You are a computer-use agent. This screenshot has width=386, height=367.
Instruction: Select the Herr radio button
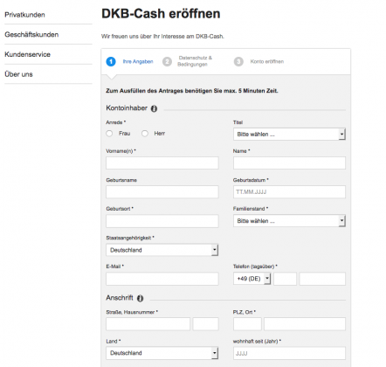145,134
